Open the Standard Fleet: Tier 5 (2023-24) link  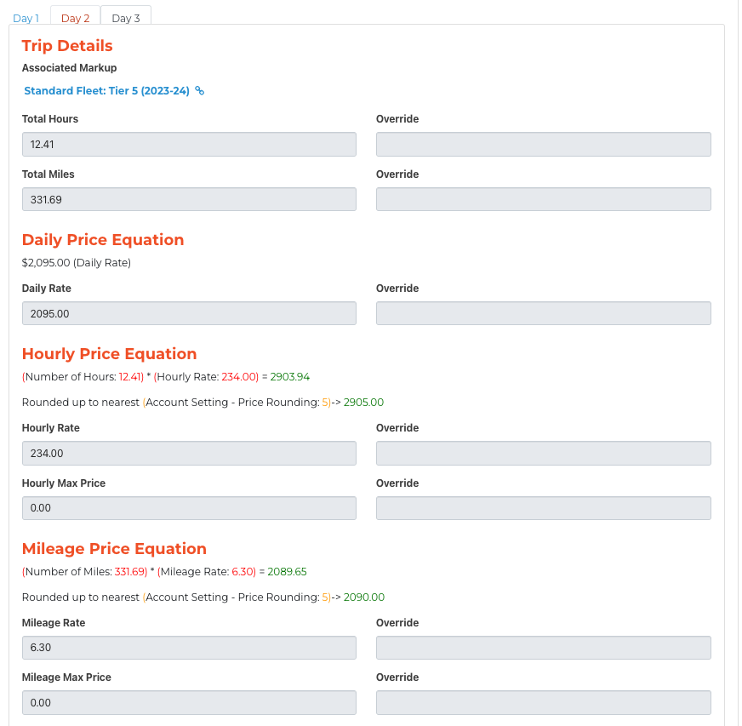coord(106,91)
